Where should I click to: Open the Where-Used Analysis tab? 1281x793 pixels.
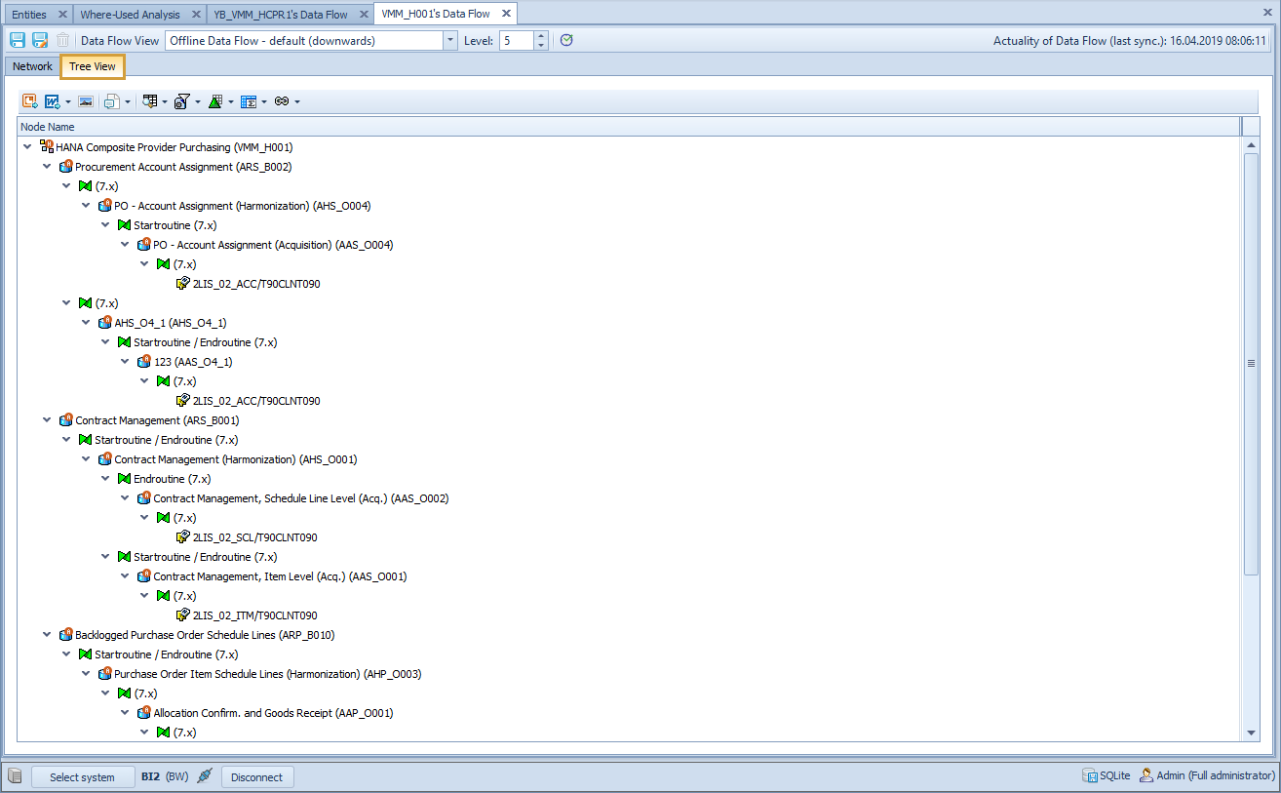point(130,15)
